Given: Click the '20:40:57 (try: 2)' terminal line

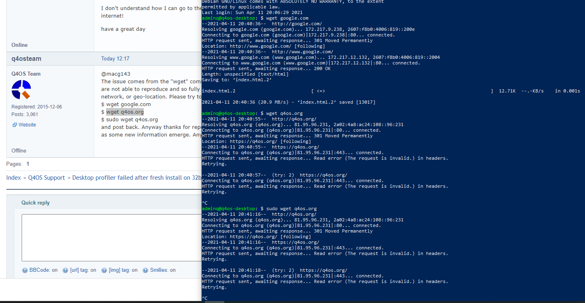Looking at the screenshot, I should (274, 175).
